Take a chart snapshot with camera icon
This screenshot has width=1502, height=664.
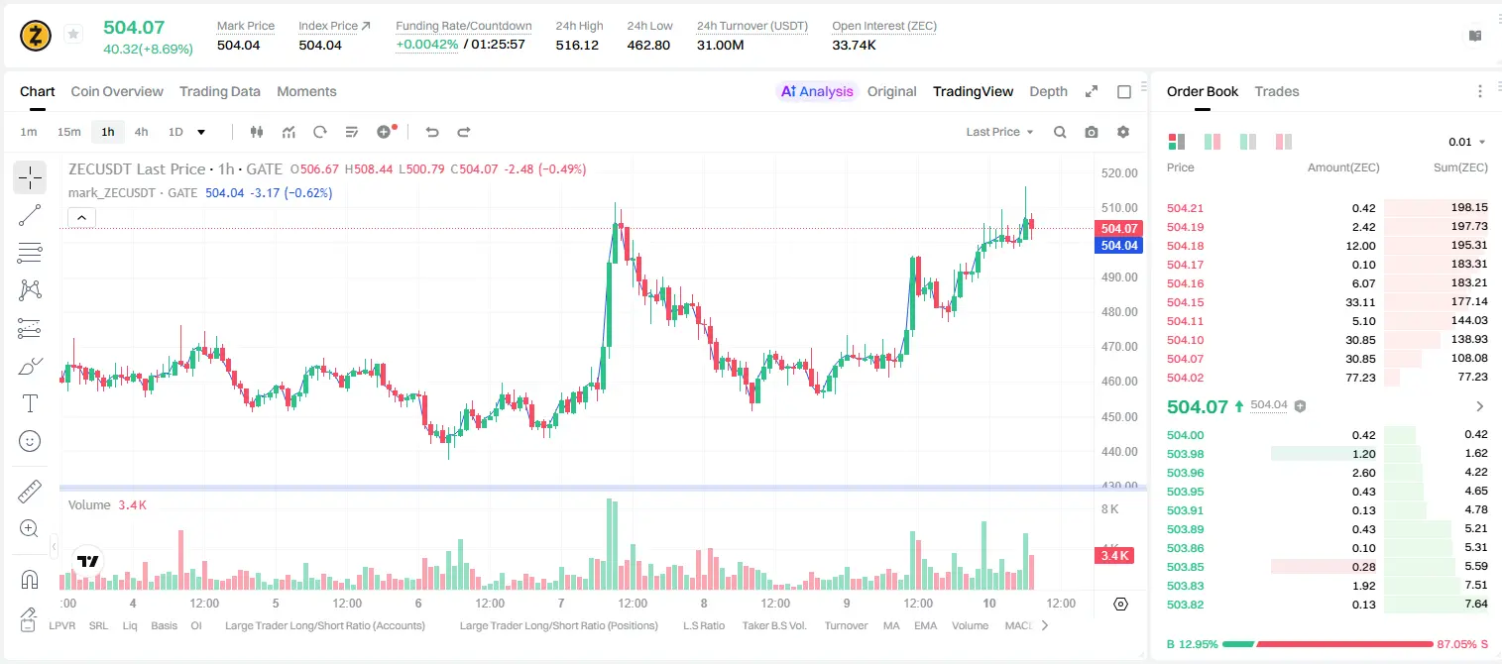click(x=1092, y=132)
